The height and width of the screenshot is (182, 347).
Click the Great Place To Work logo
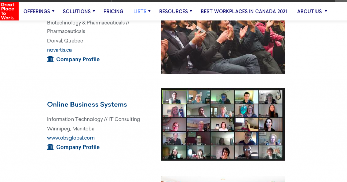pyautogui.click(x=9, y=11)
